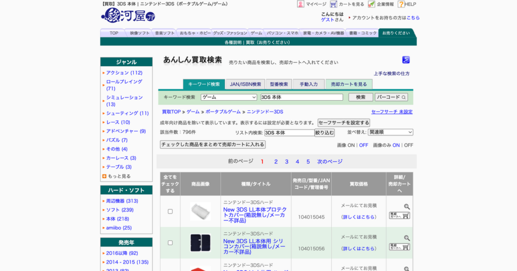This screenshot has height=271, width=517.
Task: Open 上手な検索の仕方 link
Action: tap(391, 74)
